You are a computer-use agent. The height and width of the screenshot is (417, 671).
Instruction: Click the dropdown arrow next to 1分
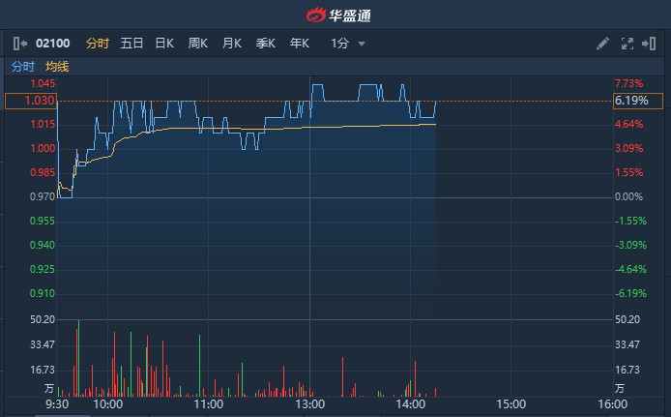362,44
